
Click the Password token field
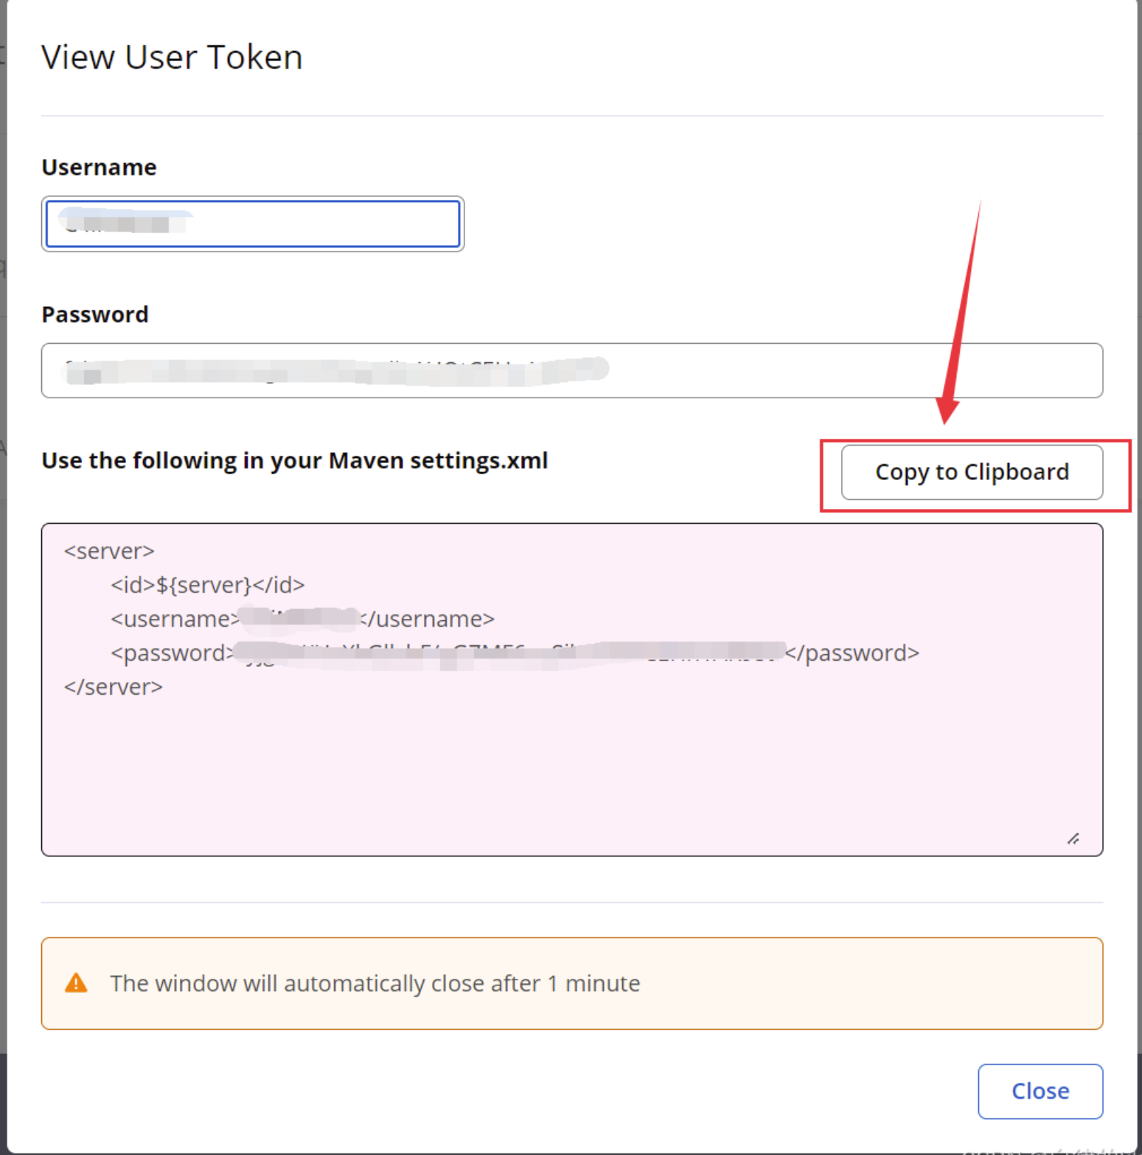pyautogui.click(x=572, y=370)
